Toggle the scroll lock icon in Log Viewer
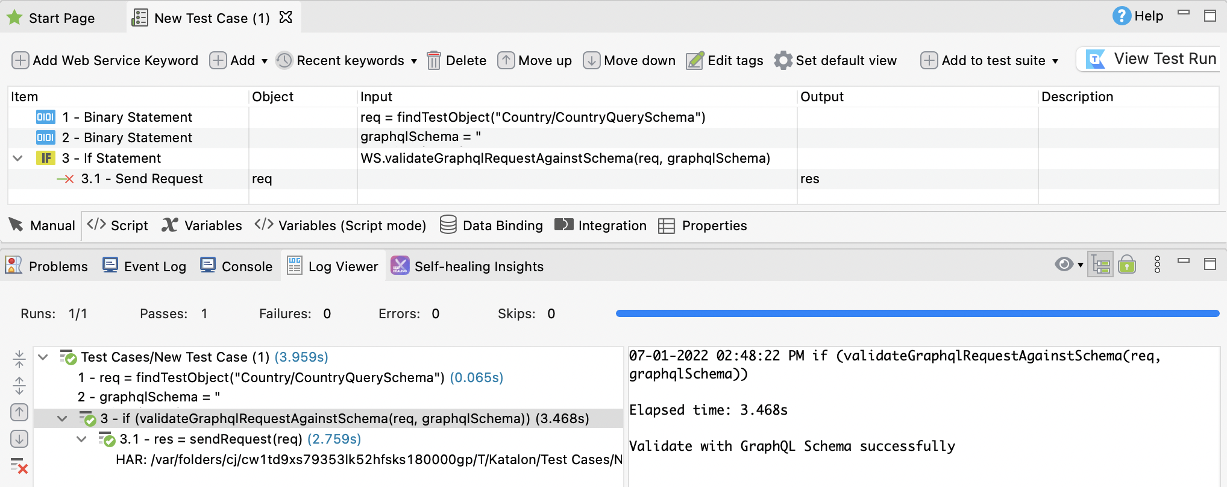This screenshot has height=487, width=1227. [1127, 265]
